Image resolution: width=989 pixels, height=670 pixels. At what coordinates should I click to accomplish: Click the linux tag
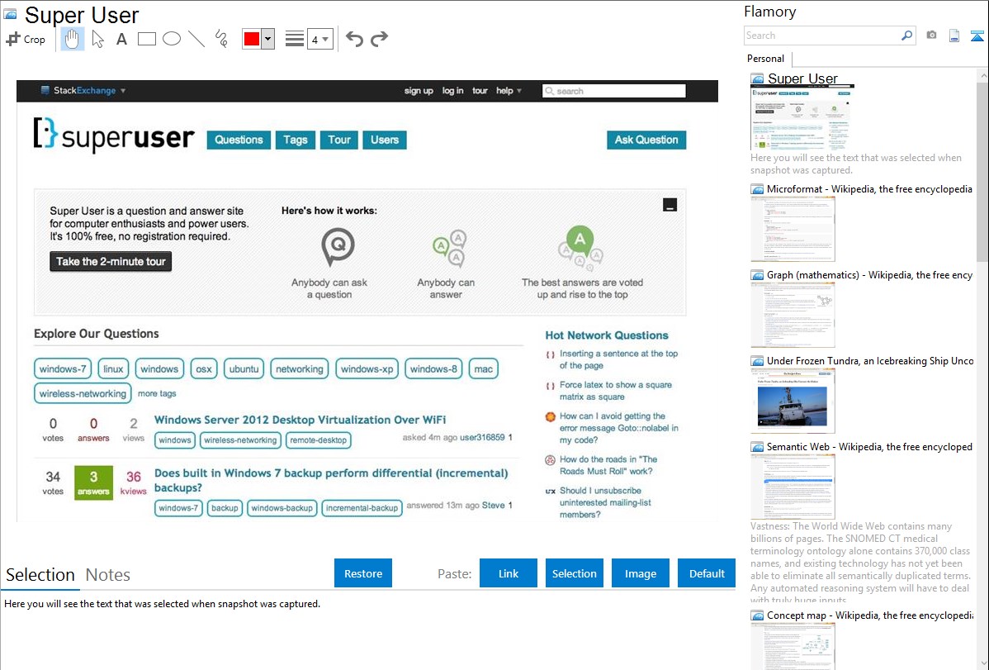(x=114, y=368)
